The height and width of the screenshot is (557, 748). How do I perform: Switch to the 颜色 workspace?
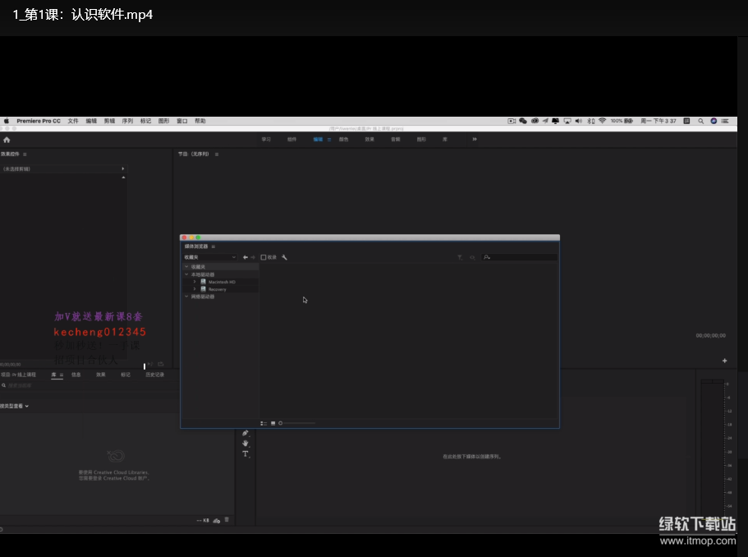pos(343,140)
